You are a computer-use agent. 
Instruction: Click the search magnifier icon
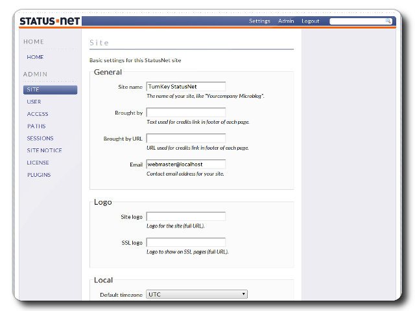389,21
